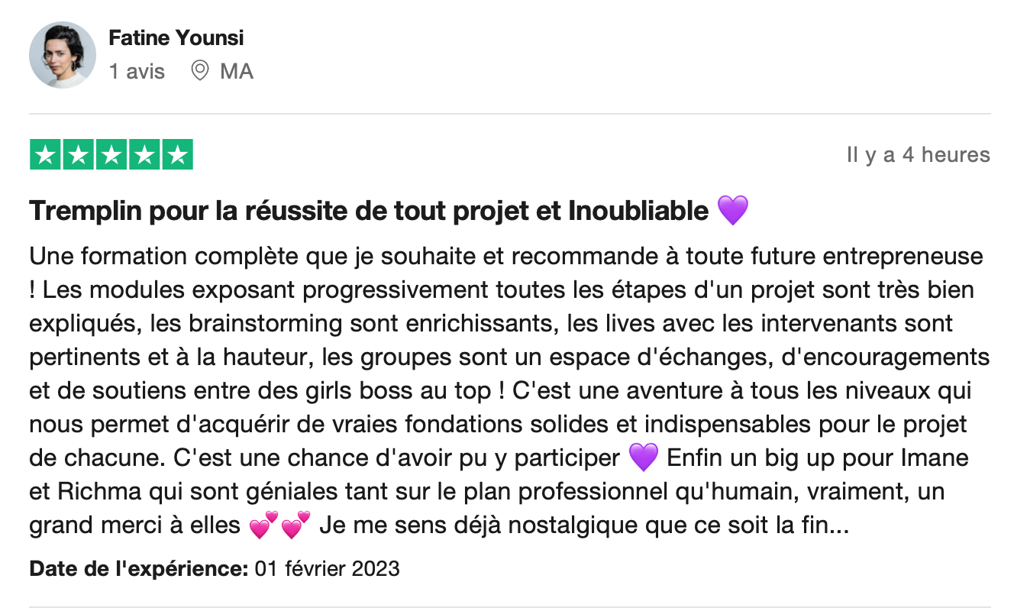Click the date '01 février 2023'

[328, 569]
